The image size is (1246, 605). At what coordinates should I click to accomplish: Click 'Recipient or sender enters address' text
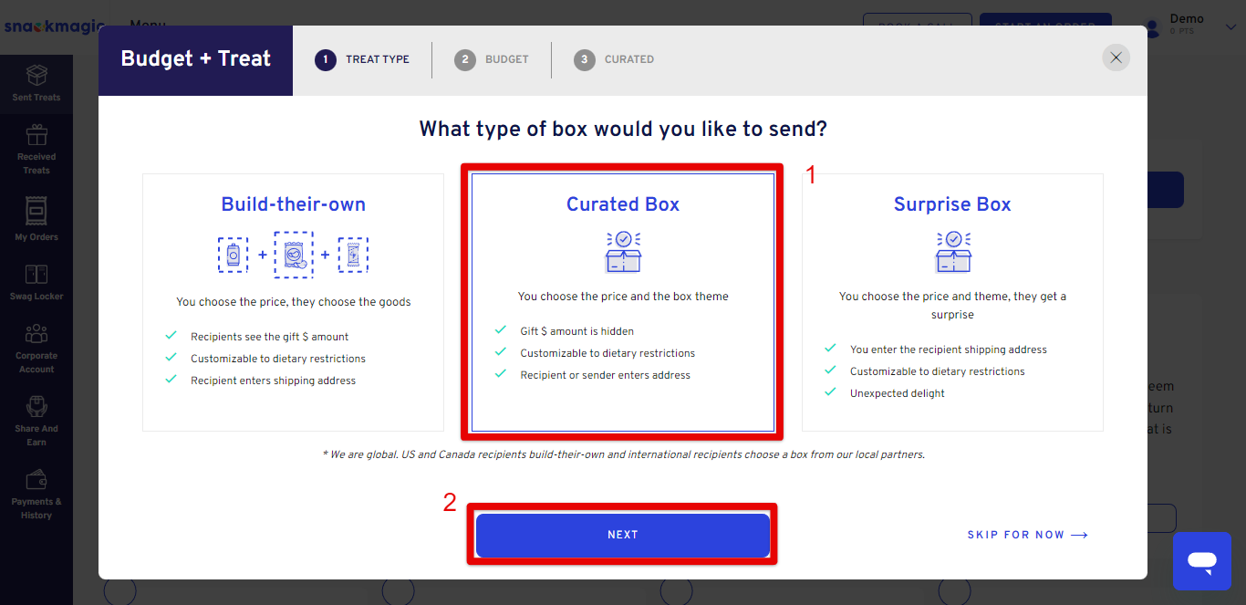(606, 375)
